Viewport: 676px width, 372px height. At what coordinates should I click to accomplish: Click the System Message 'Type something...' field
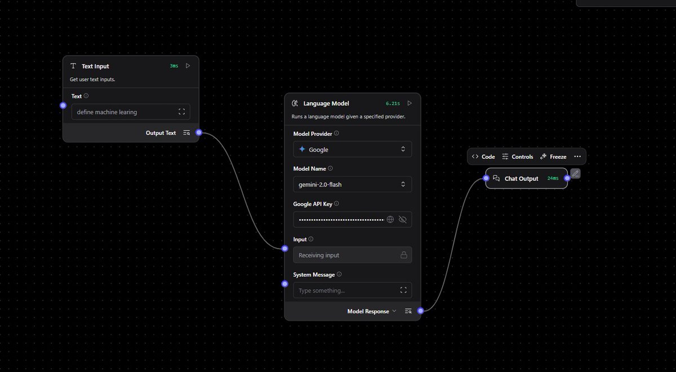point(353,290)
